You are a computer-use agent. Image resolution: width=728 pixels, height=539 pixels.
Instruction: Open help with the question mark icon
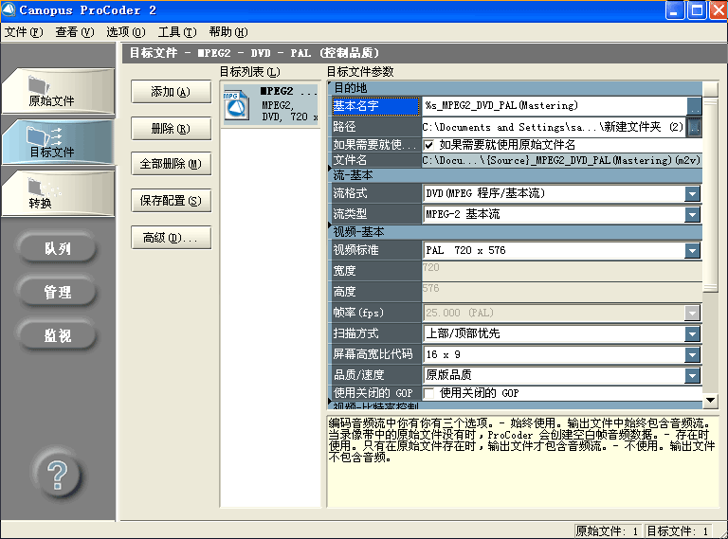(58, 475)
